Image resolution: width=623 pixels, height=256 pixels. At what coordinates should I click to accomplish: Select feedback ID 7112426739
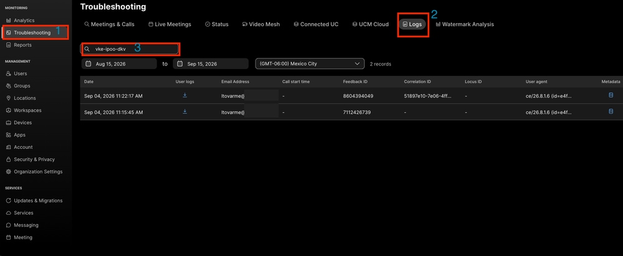(x=357, y=112)
